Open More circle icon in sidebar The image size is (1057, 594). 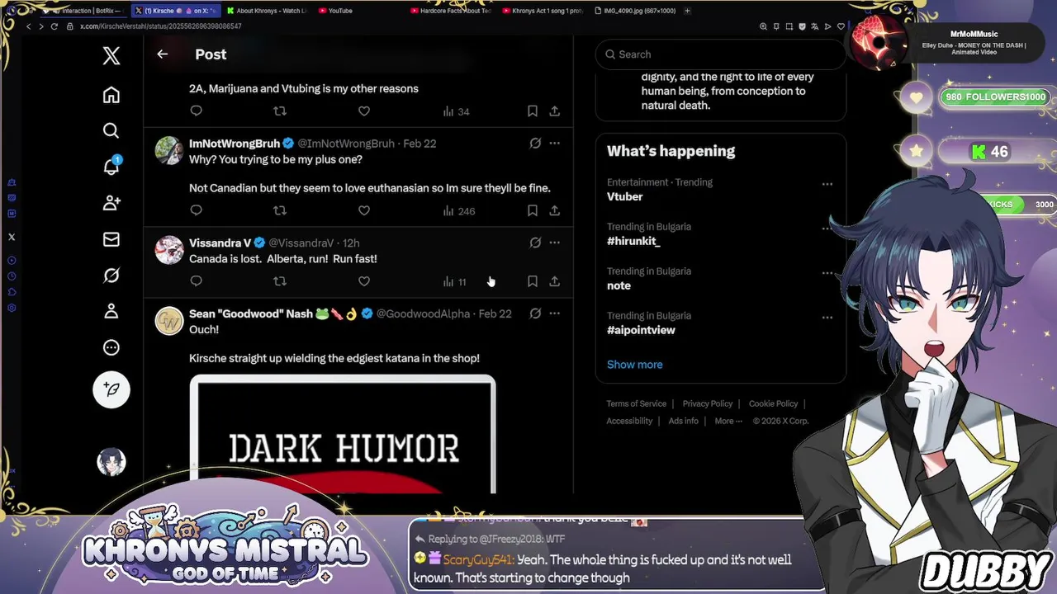(111, 347)
